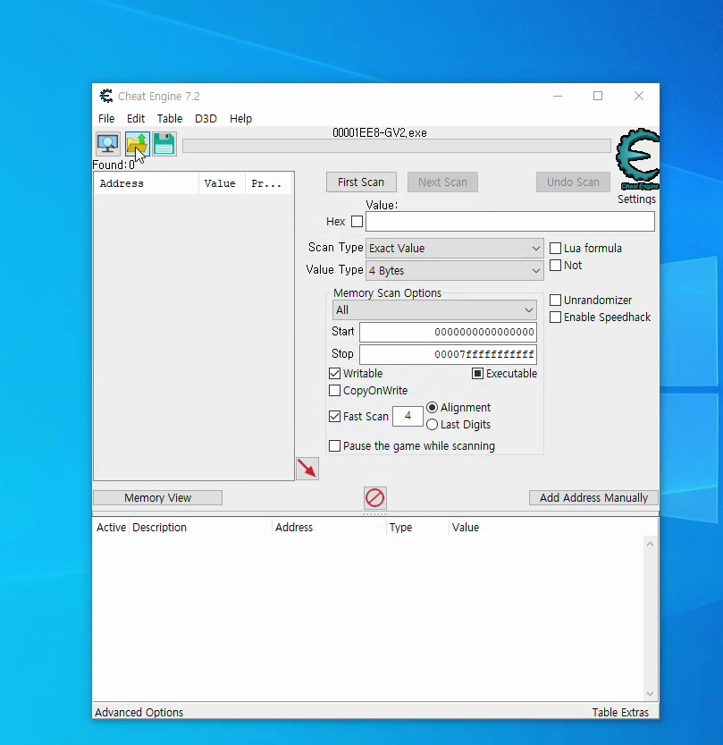Click the Start address field
The height and width of the screenshot is (745, 723).
pyautogui.click(x=448, y=332)
